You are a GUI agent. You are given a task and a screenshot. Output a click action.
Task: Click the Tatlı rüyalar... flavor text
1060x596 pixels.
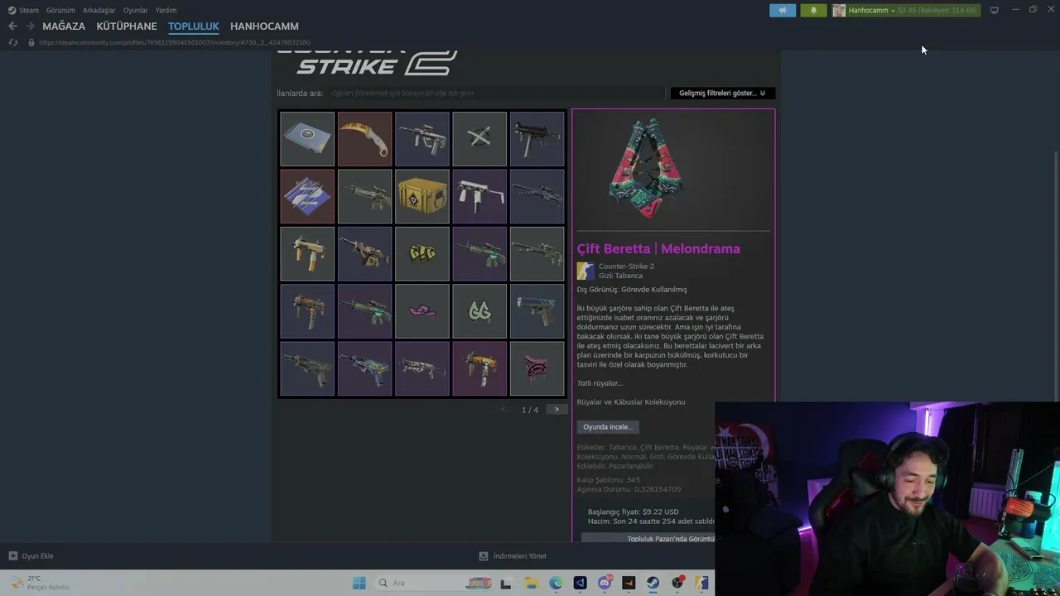point(600,383)
